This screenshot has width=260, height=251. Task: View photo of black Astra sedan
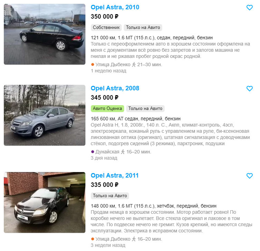(45, 34)
